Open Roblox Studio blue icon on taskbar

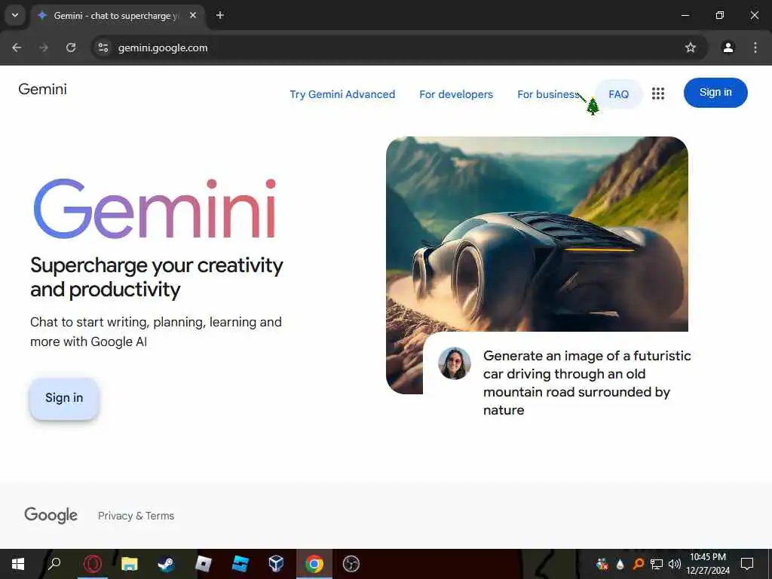click(240, 564)
